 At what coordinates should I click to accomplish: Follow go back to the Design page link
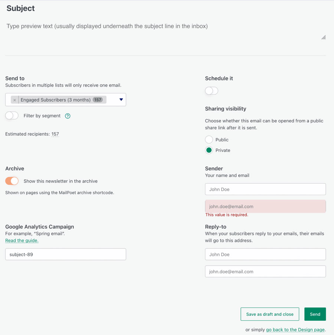(295, 330)
